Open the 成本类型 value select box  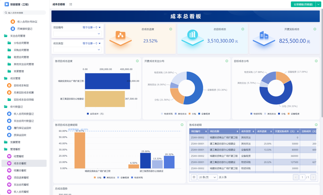pyautogui.click(x=78, y=49)
